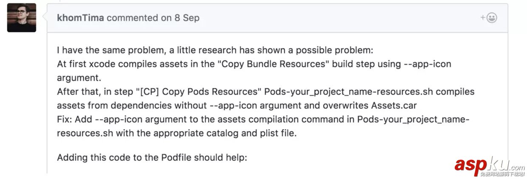Click the word "Fix:" in the comment
Viewport: 527px width, 179px height.
pyautogui.click(x=65, y=119)
